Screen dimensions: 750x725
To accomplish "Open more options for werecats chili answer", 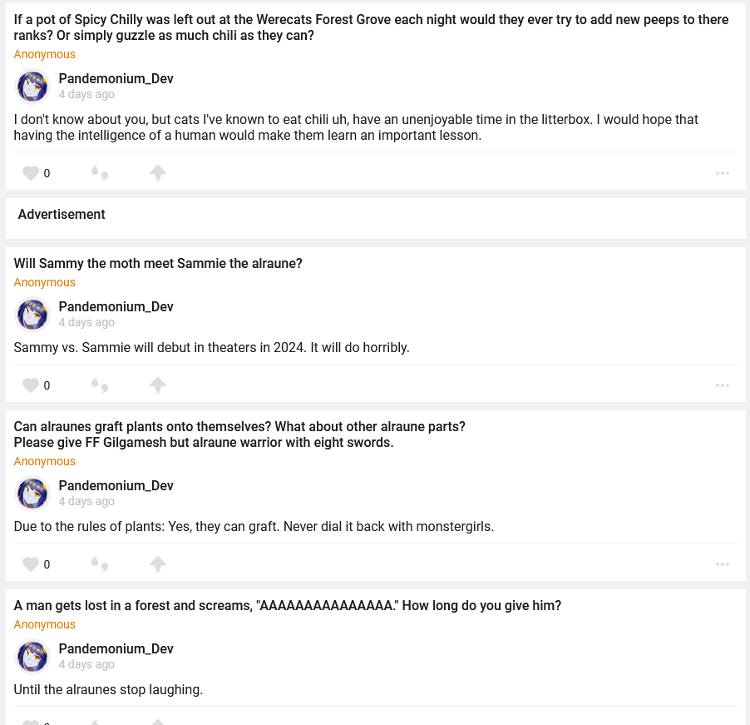I will (x=722, y=173).
